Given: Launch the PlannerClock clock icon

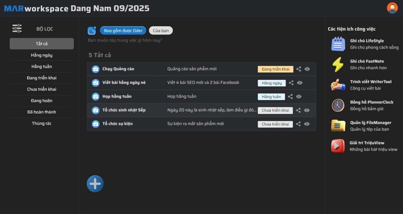Looking at the screenshot, I should [338, 105].
